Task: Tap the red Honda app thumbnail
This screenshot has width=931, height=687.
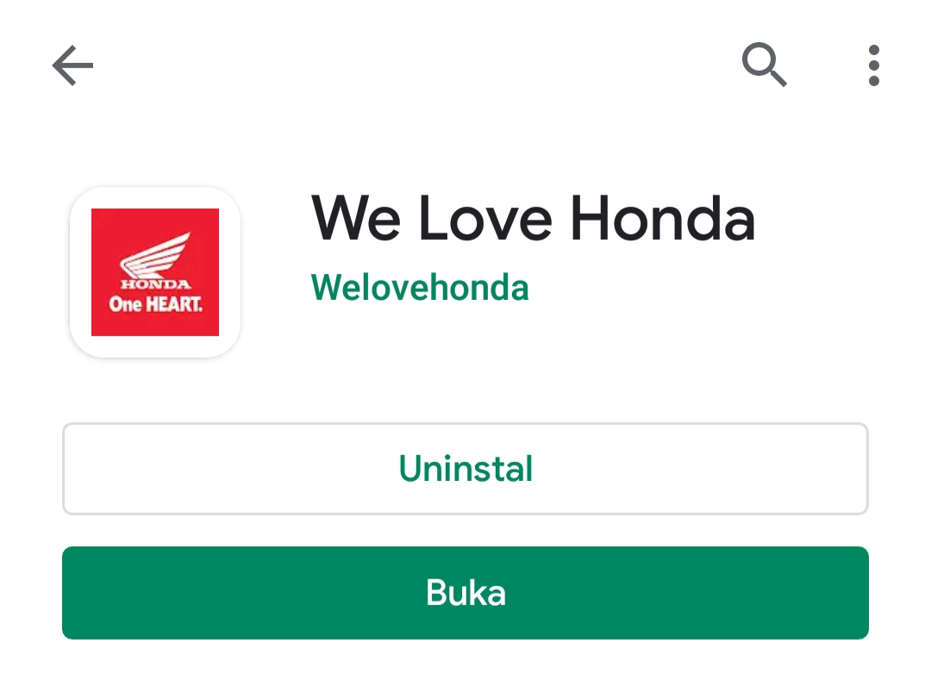Action: pos(155,272)
